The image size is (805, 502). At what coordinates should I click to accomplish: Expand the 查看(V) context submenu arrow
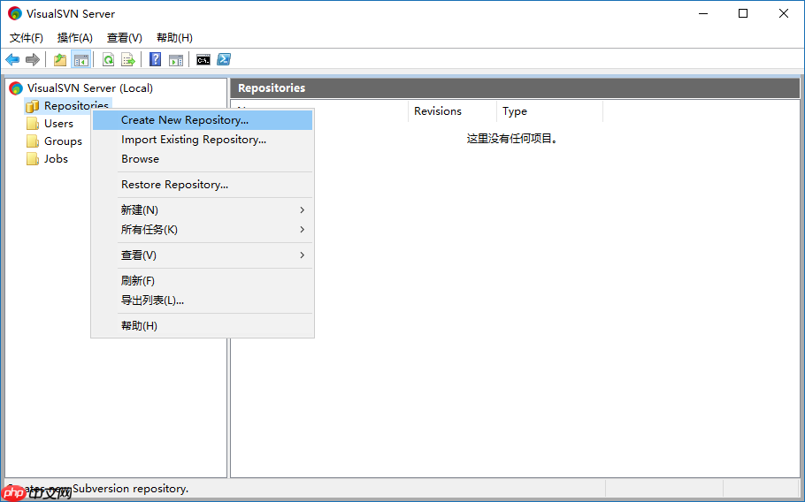click(303, 255)
